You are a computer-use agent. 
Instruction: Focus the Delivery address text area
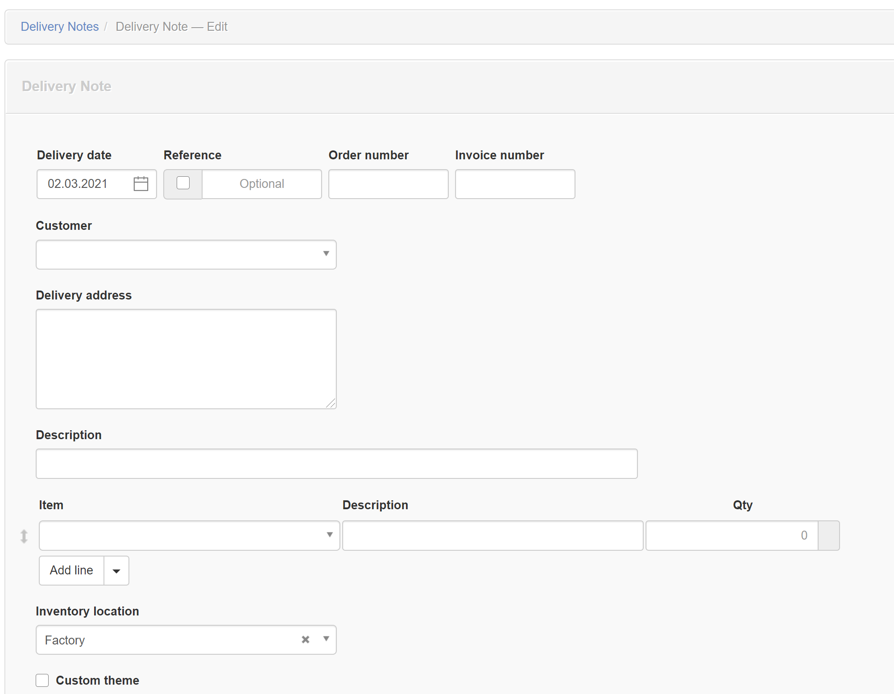point(186,359)
